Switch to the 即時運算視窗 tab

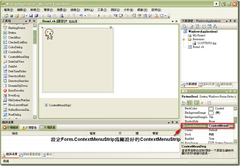click(x=30, y=155)
